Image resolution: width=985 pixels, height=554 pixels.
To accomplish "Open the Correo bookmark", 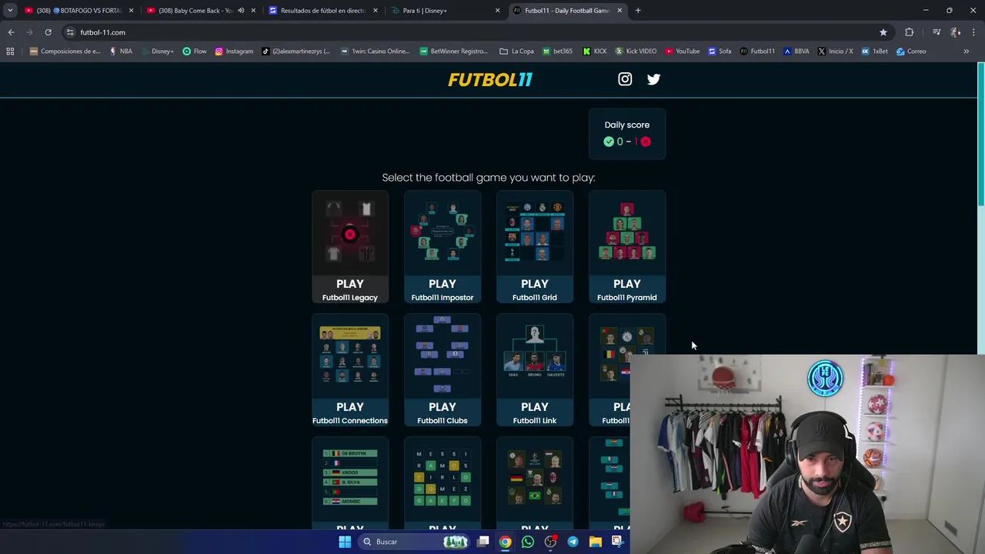I will (x=911, y=52).
